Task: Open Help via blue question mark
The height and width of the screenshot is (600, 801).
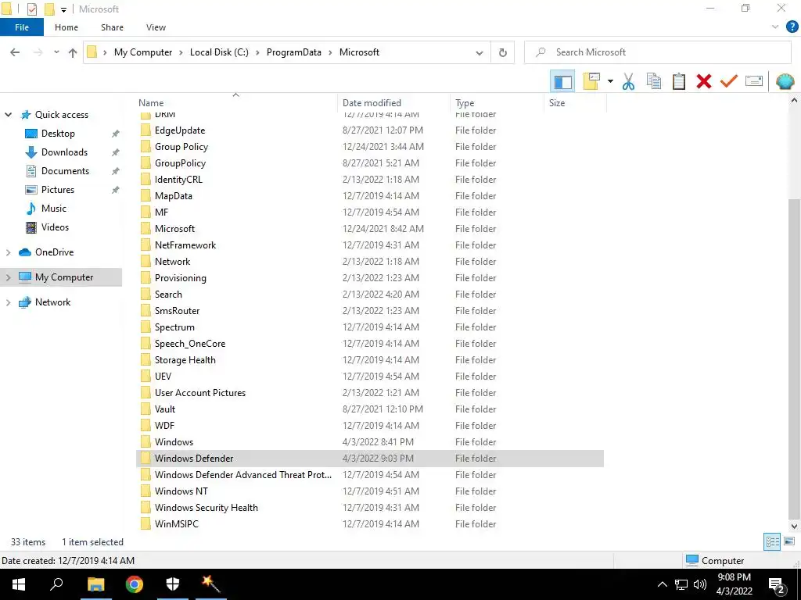Action: tap(792, 27)
